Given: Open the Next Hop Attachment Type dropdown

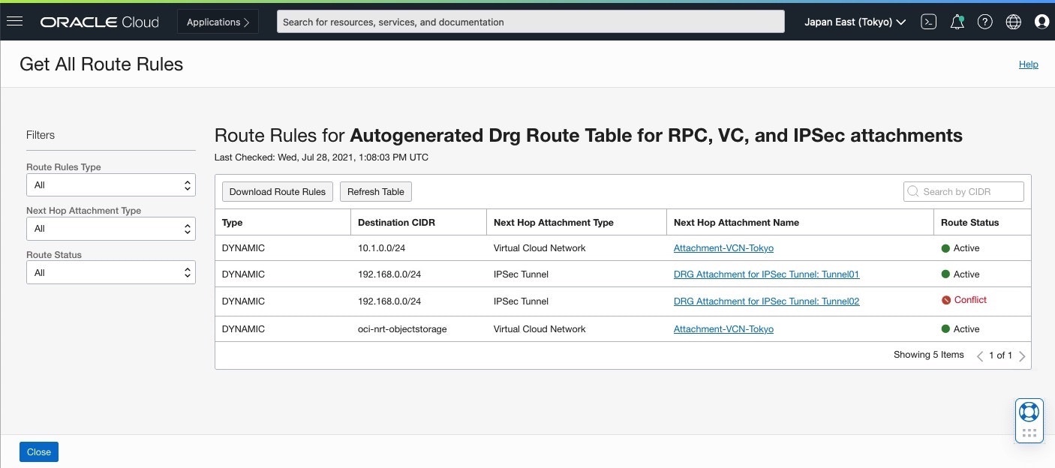Looking at the screenshot, I should pyautogui.click(x=111, y=229).
